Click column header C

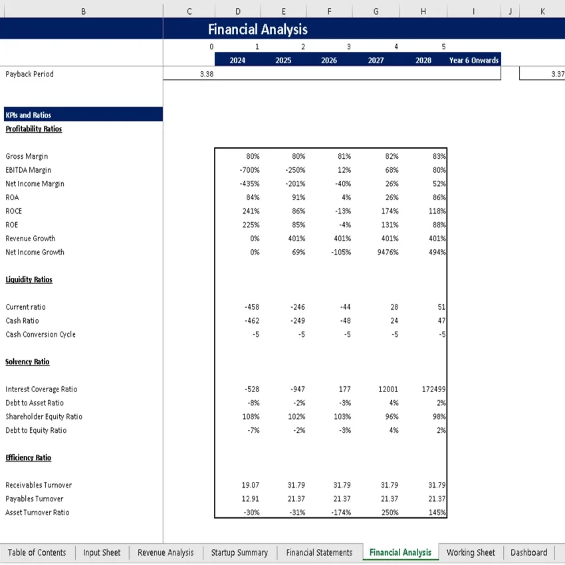189,11
